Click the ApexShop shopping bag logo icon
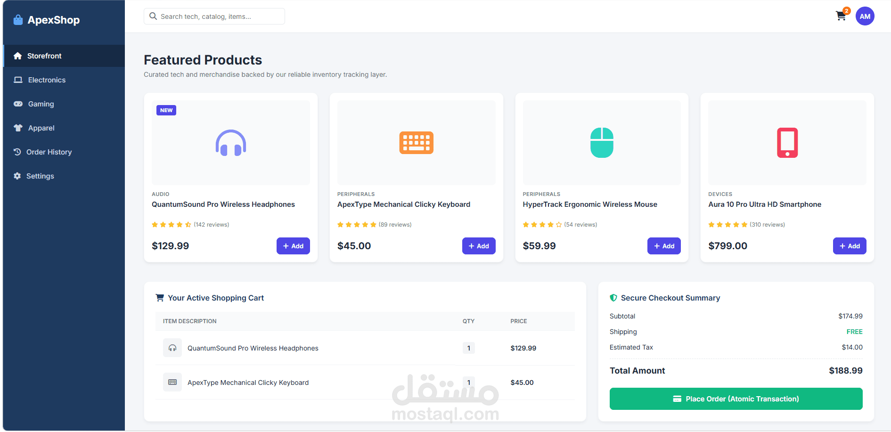Viewport: 891px width, 432px height. coord(18,20)
